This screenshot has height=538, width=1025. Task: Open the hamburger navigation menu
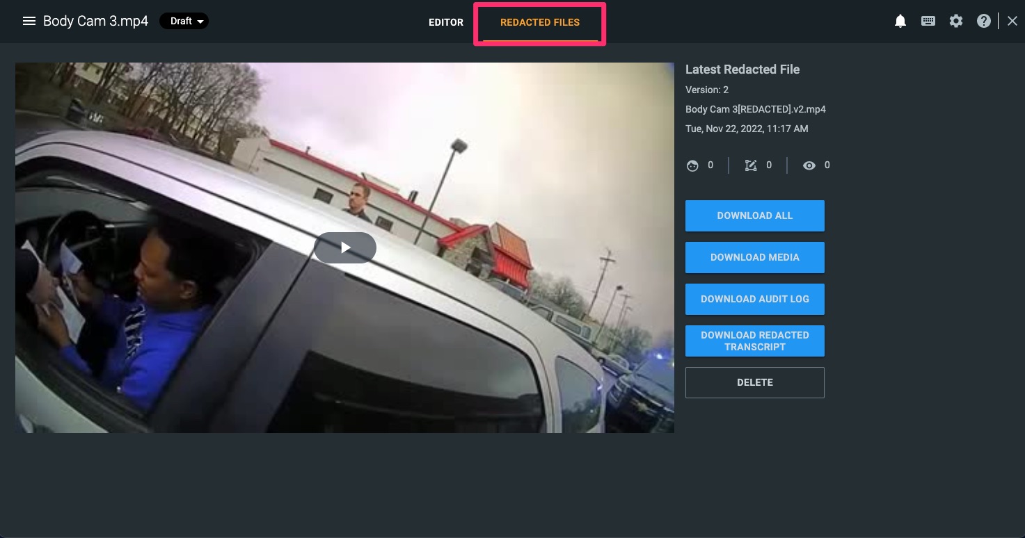click(x=29, y=21)
